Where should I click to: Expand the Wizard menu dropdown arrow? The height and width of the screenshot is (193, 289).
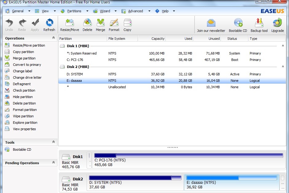(x=115, y=11)
